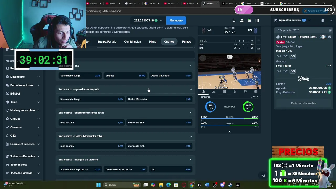This screenshot has width=336, height=189.
Task: Expand Béisbol sidebar category
Action: (x=38, y=94)
